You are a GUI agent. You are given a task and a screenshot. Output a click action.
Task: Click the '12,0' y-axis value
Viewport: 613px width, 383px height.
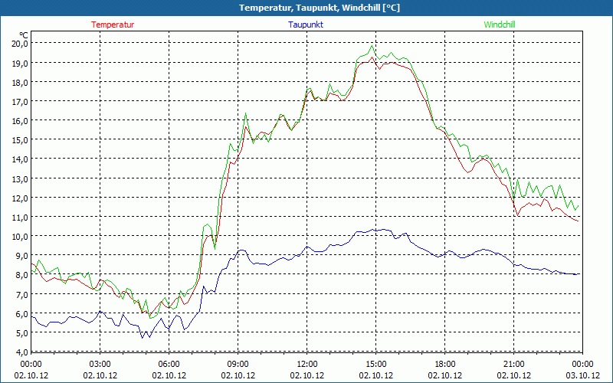pyautogui.click(x=20, y=198)
